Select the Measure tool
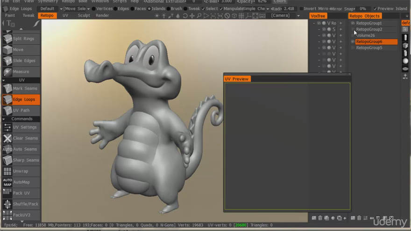Screen dimensions: 411x231 [x=21, y=71]
